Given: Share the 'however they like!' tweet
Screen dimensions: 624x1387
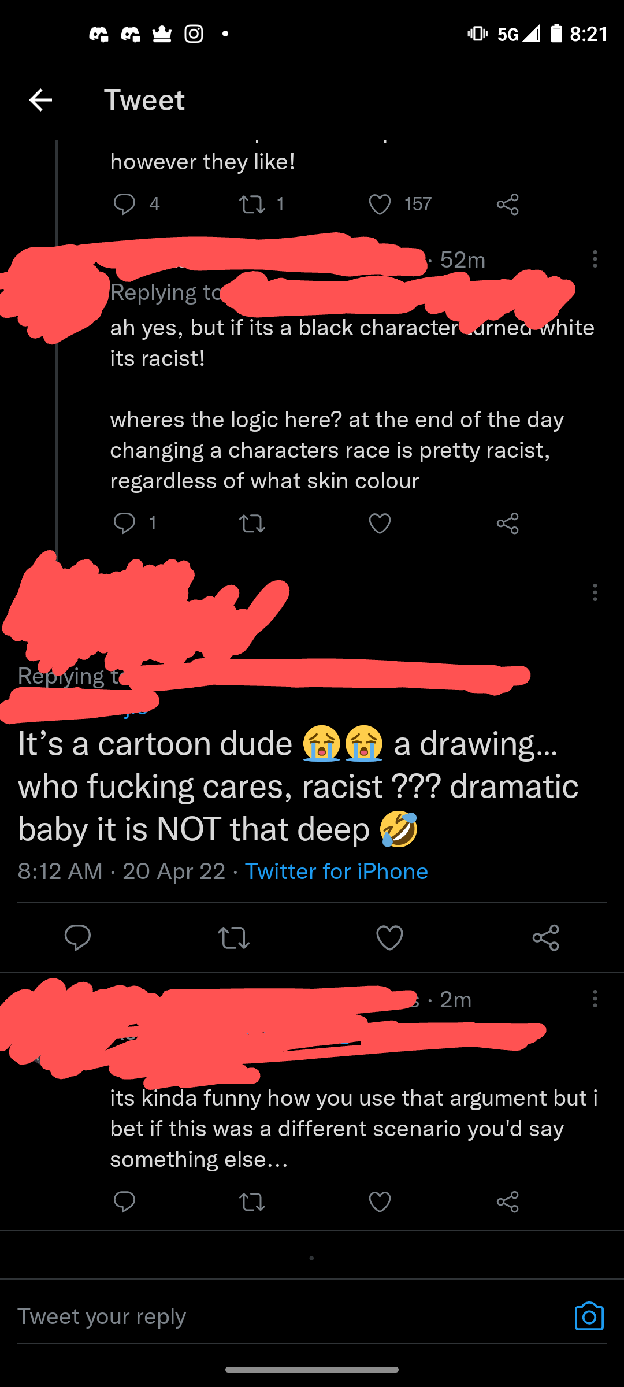Looking at the screenshot, I should pyautogui.click(x=507, y=204).
